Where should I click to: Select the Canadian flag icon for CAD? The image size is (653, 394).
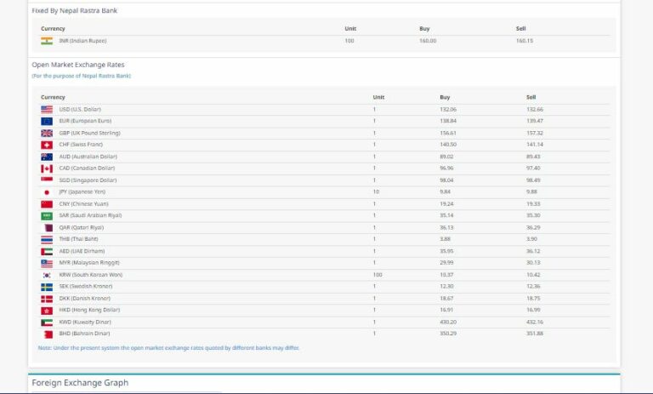(47, 168)
